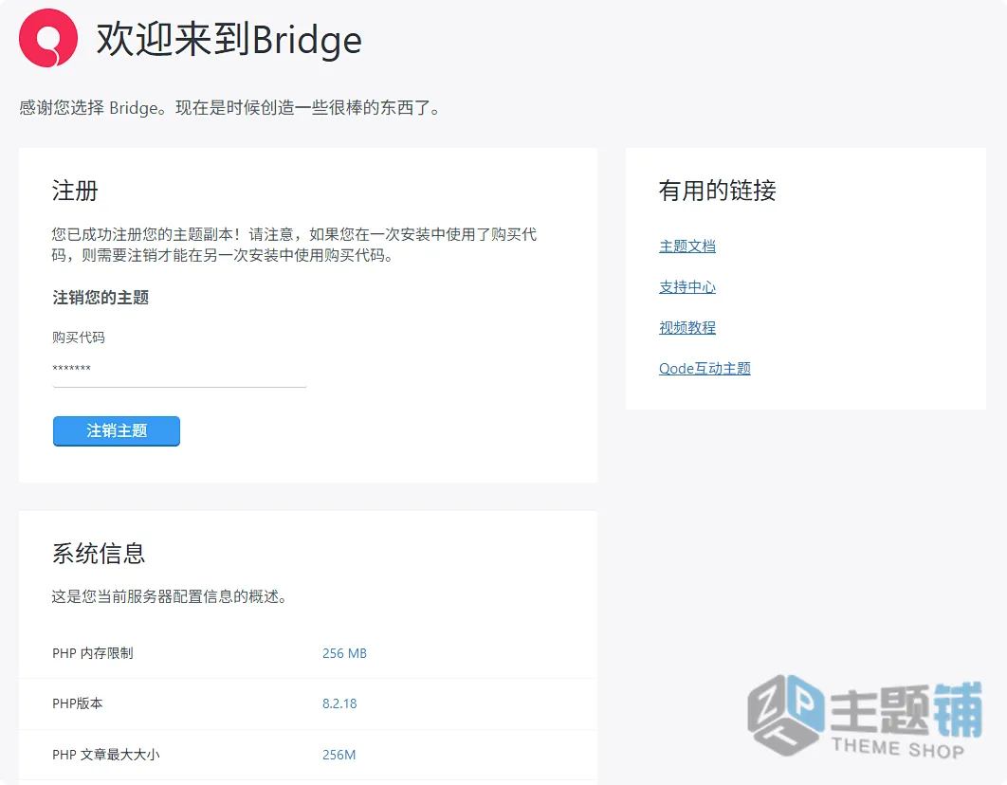
Task: Click the 感谢您选择 Bridge intro sentence
Action: [229, 108]
